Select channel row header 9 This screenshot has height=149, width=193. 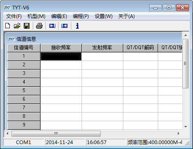24,125
